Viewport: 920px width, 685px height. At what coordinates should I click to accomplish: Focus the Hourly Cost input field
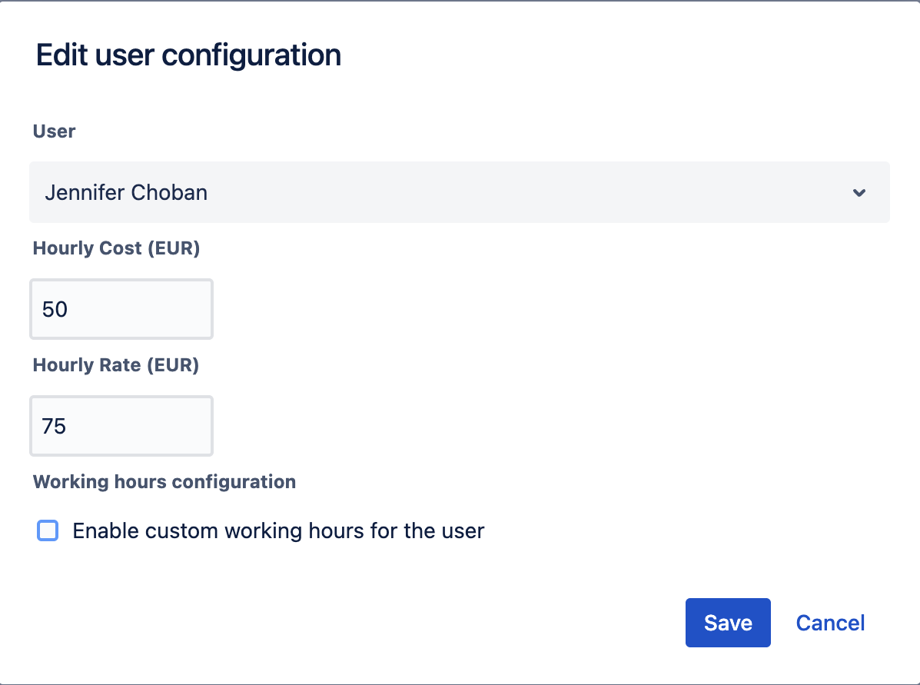[121, 309]
